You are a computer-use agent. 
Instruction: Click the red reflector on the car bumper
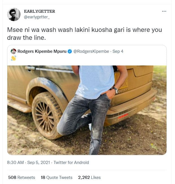(x=123, y=116)
